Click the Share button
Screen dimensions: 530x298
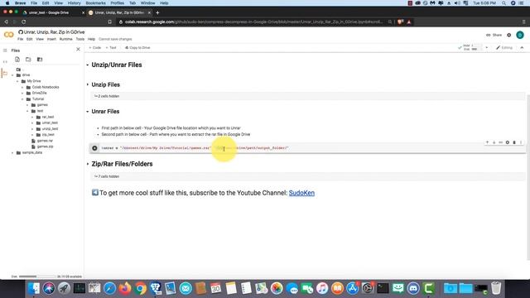494,35
